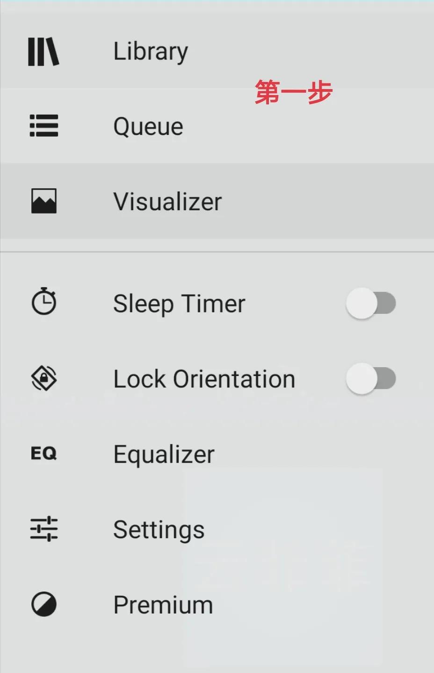Tap the Lock Orientation label
The width and height of the screenshot is (434, 673).
pyautogui.click(x=204, y=379)
